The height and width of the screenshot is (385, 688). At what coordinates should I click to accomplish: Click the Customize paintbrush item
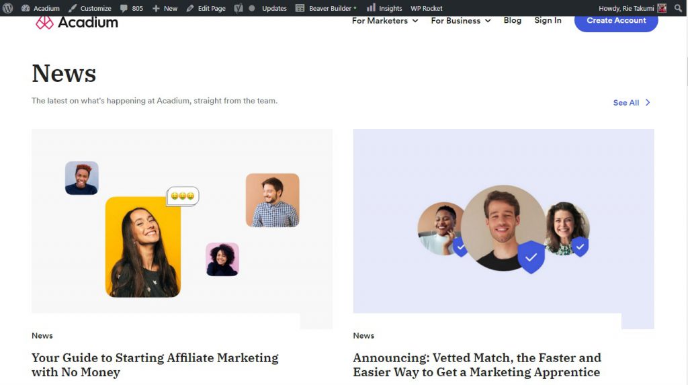click(90, 8)
